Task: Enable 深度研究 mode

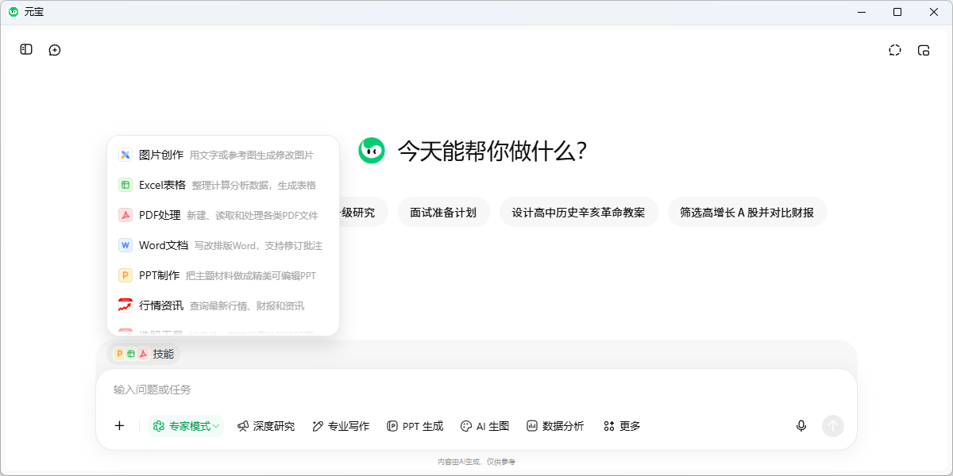Action: coord(266,426)
